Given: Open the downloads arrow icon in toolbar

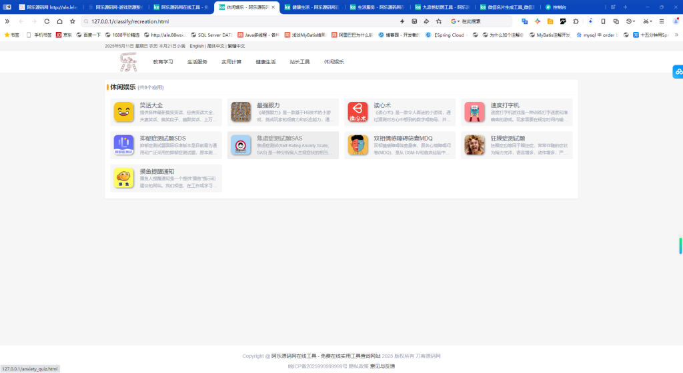Looking at the screenshot, I should [590, 21].
